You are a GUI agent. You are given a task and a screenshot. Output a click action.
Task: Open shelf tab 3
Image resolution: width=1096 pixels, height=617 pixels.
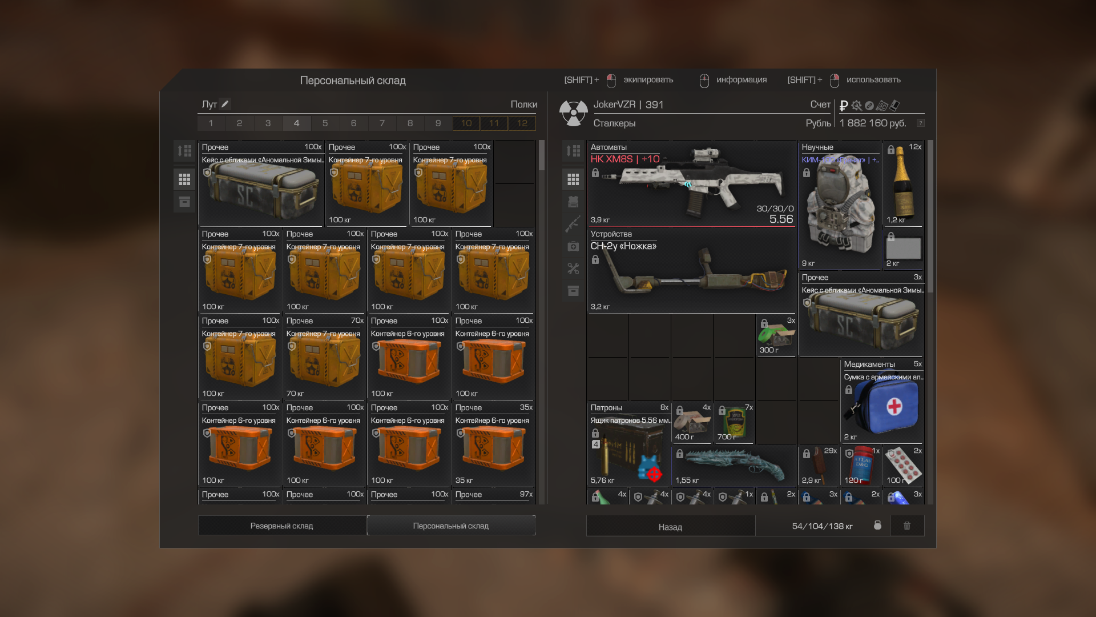268,123
